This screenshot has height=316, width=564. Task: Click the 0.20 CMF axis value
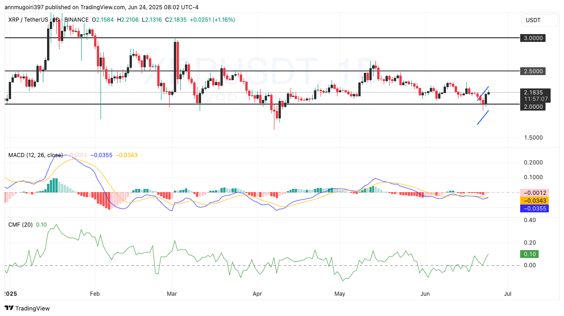(529, 243)
